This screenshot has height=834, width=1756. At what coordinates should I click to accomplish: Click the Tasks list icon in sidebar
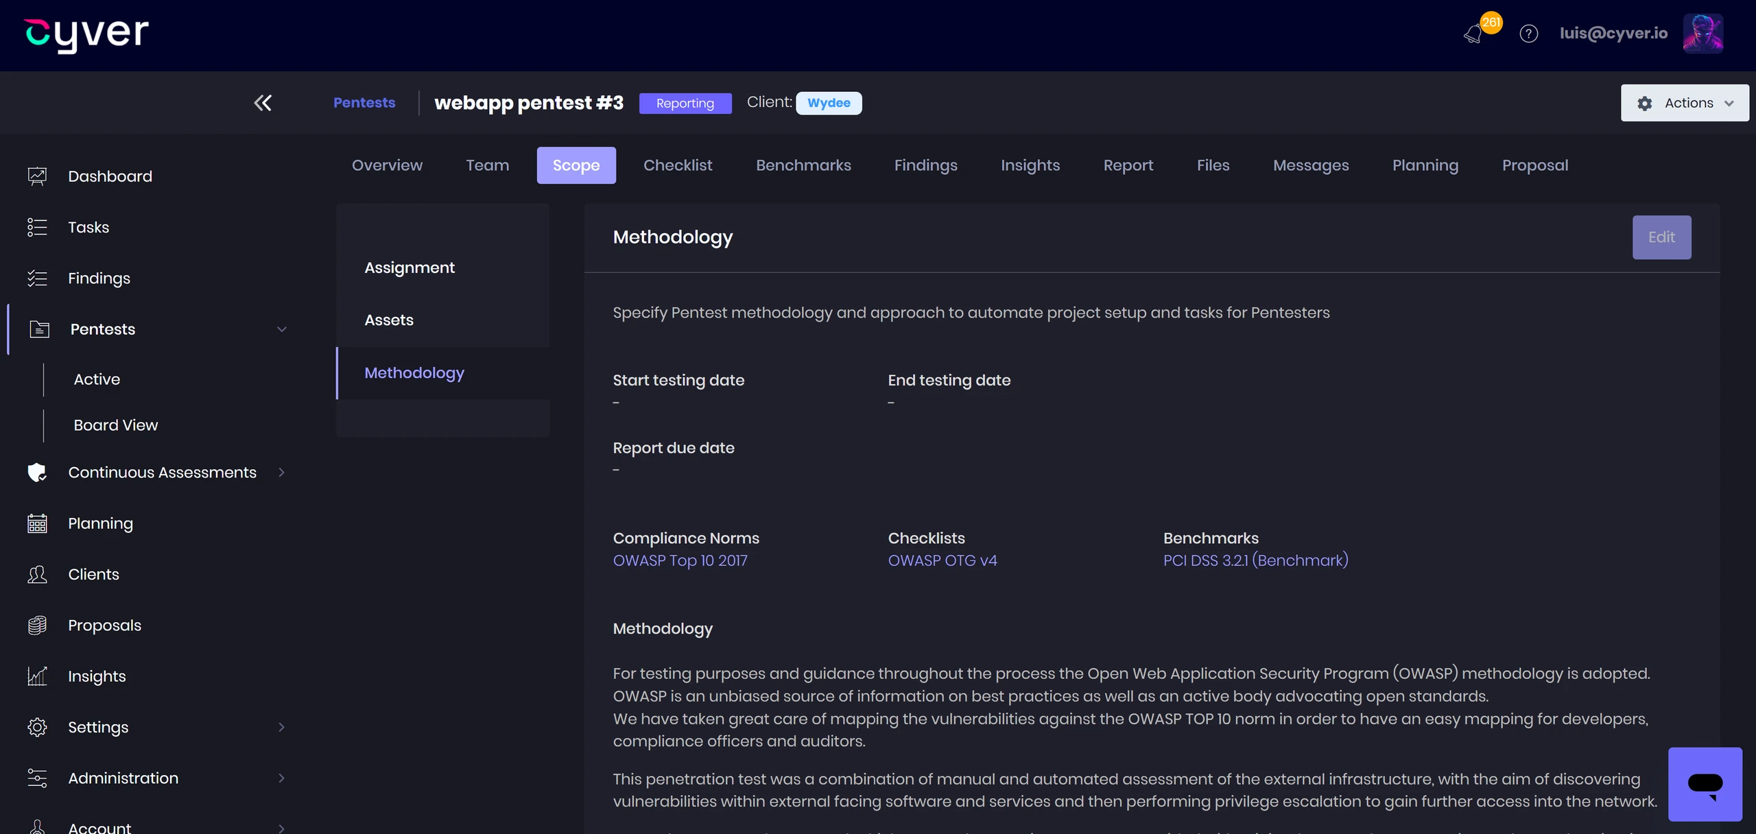point(37,227)
